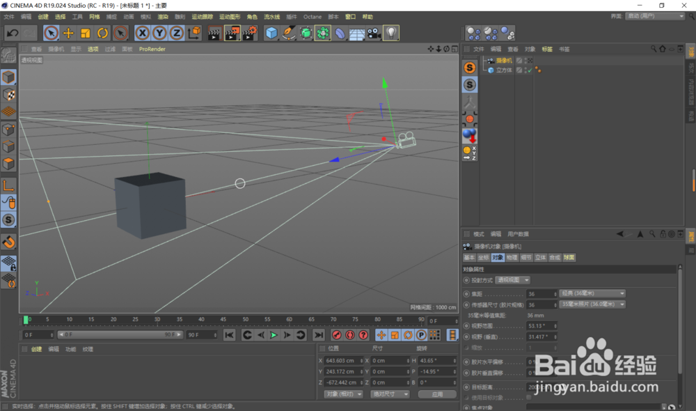The width and height of the screenshot is (696, 411).
Task: Click the Floor environment icon
Action: pyautogui.click(x=357, y=33)
